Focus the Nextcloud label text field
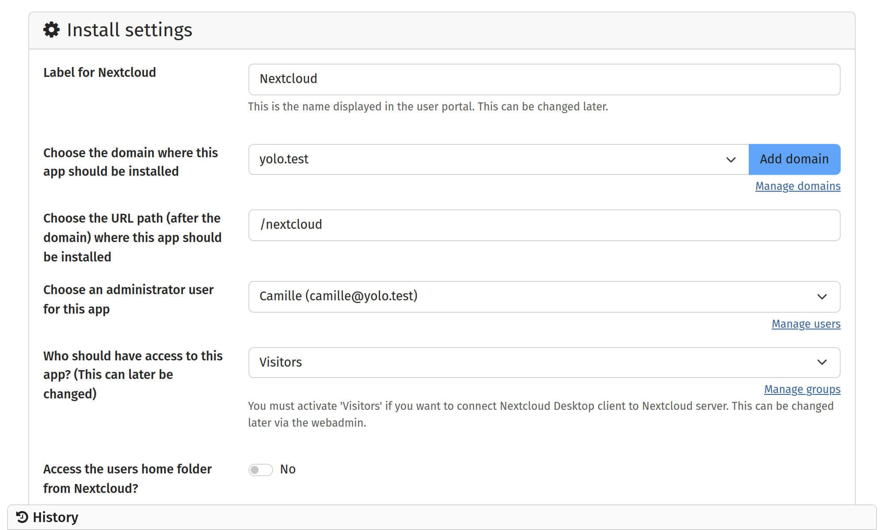 click(544, 79)
